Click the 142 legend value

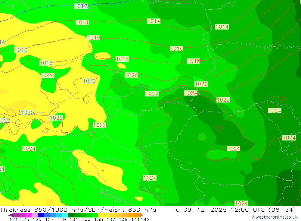tap(145, 219)
